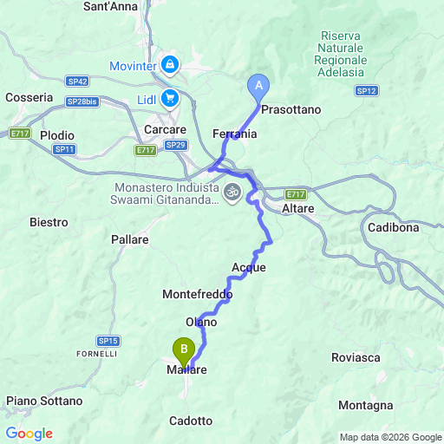Screen dimensions: 444x444
Task: Click the SP28bis road shield
Action: pos(82,101)
